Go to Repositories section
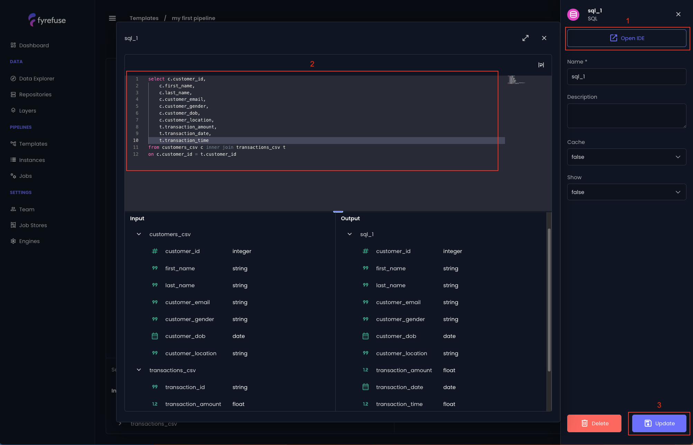 click(x=31, y=94)
